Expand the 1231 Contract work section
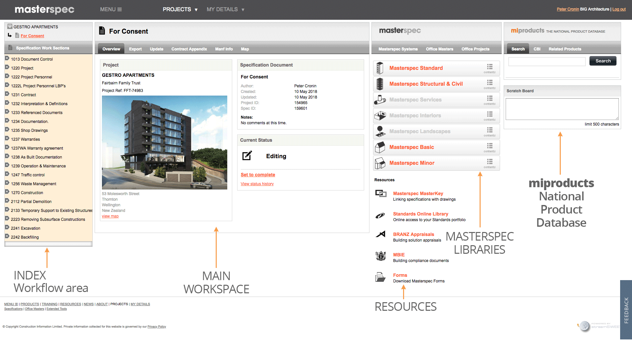 tap(7, 94)
